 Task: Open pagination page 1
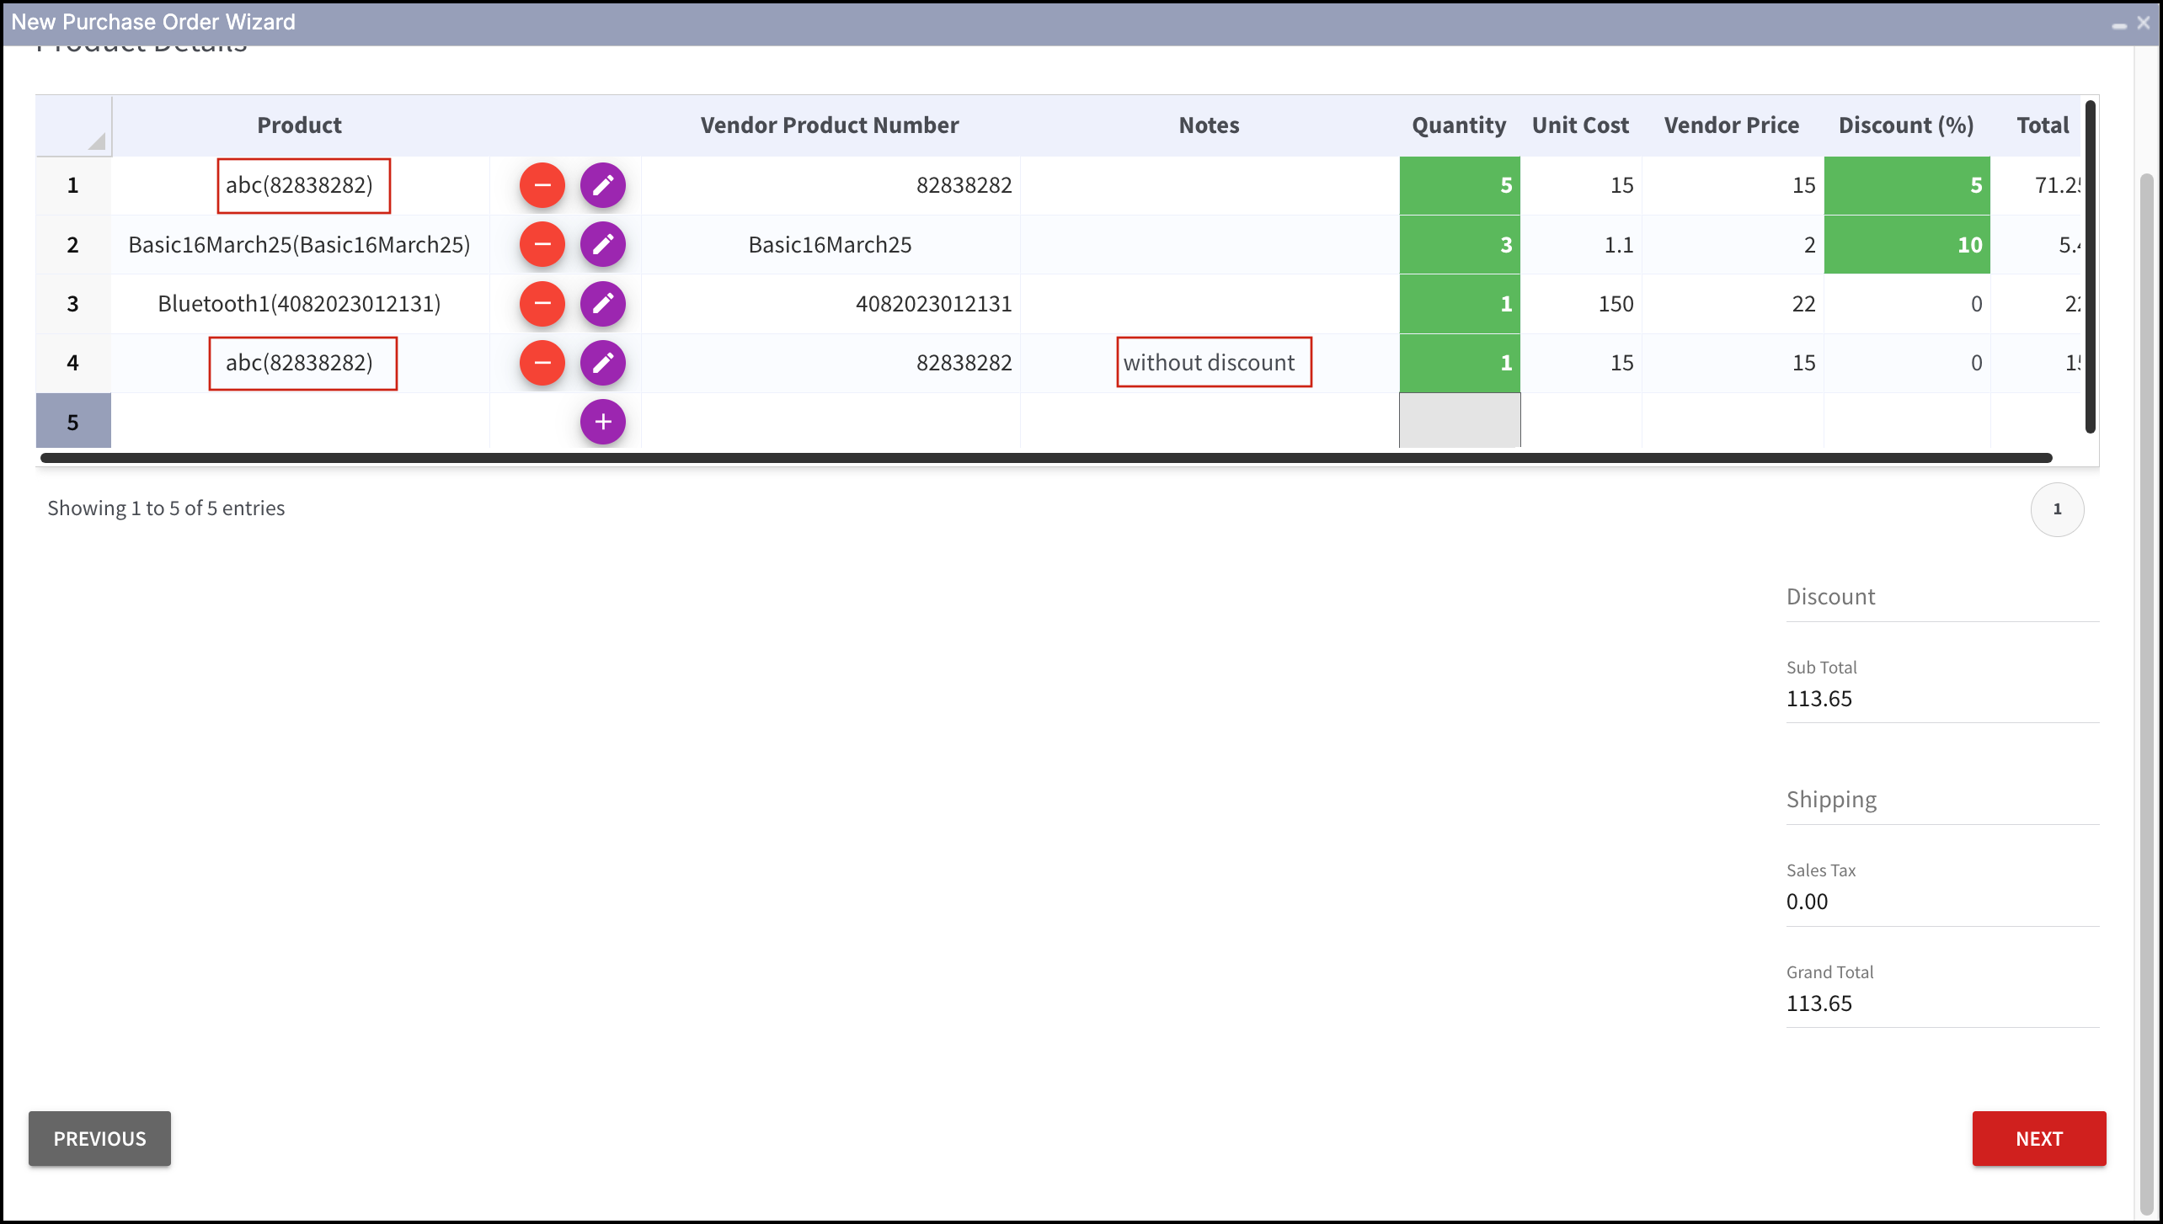pyautogui.click(x=2058, y=509)
